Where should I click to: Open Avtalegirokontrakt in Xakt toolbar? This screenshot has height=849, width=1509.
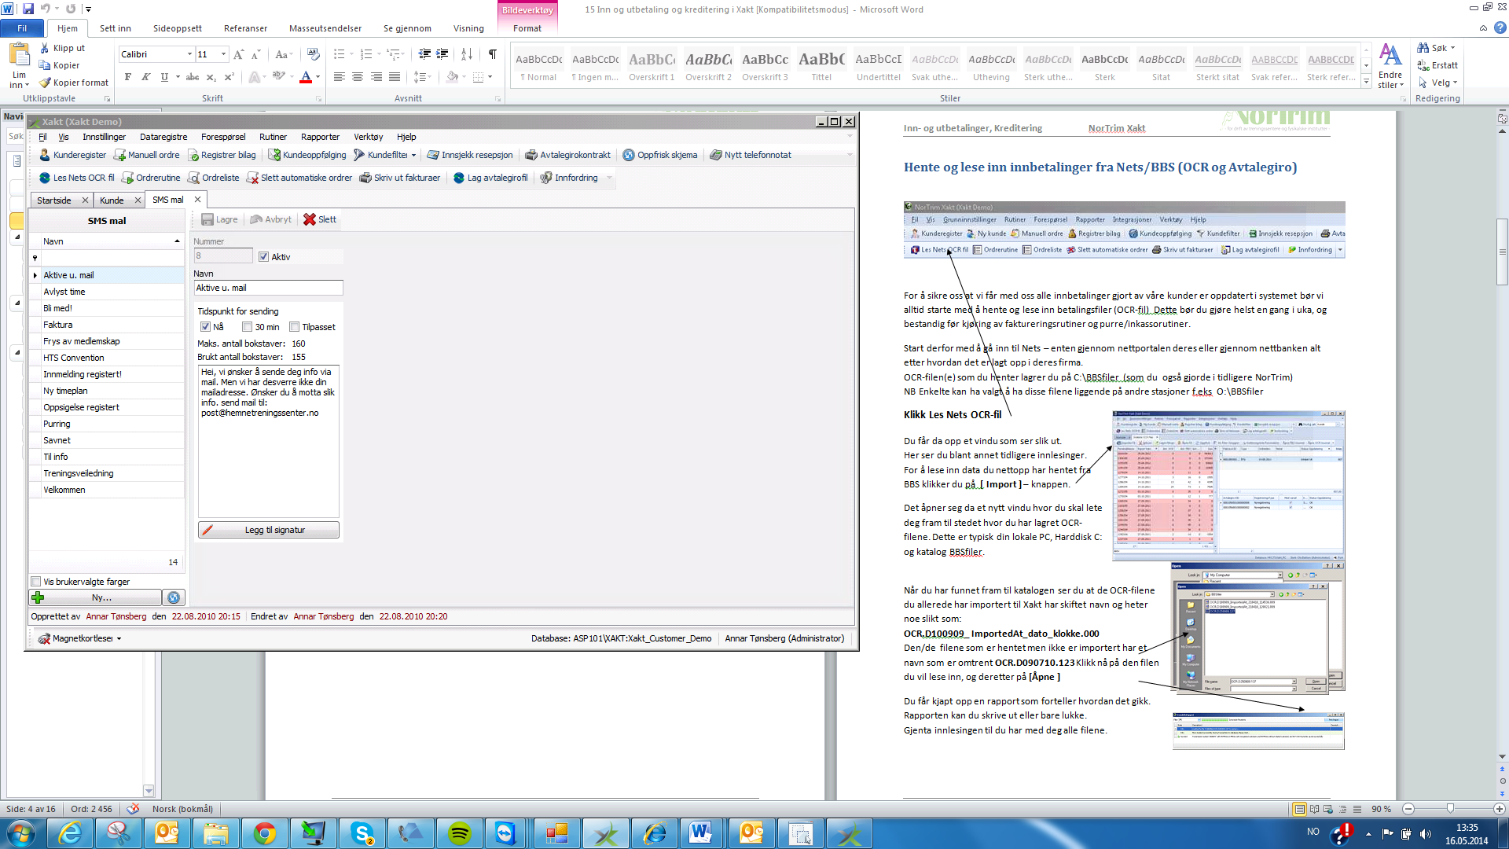coord(567,155)
